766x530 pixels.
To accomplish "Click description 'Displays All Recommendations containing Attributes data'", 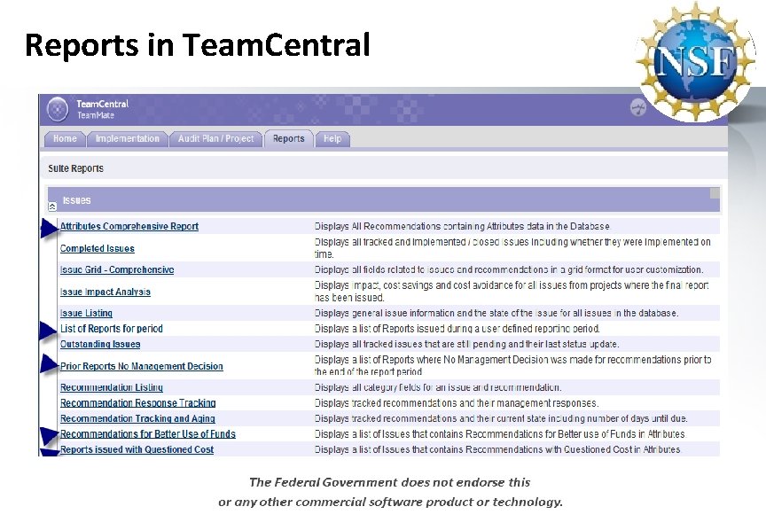I will [462, 226].
